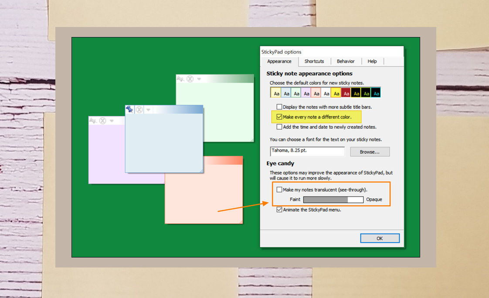Click the resize grip on the orange note
Viewport: 489px width, 298px height.
coord(241,221)
